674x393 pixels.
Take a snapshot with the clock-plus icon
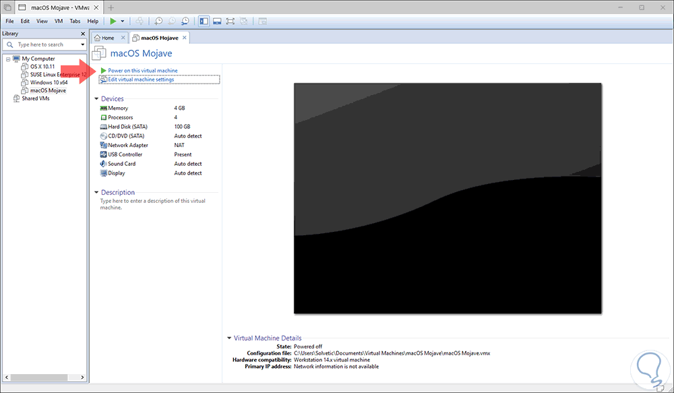(x=158, y=21)
